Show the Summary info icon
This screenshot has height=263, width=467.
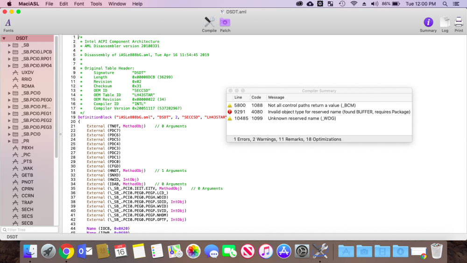point(428,25)
